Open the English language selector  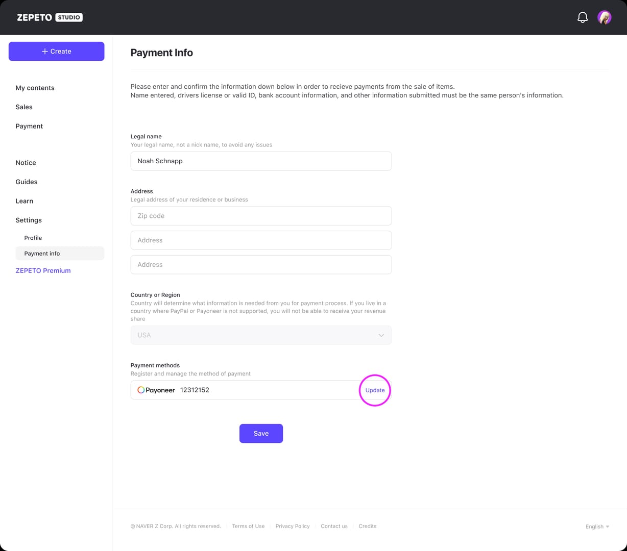[x=597, y=527]
